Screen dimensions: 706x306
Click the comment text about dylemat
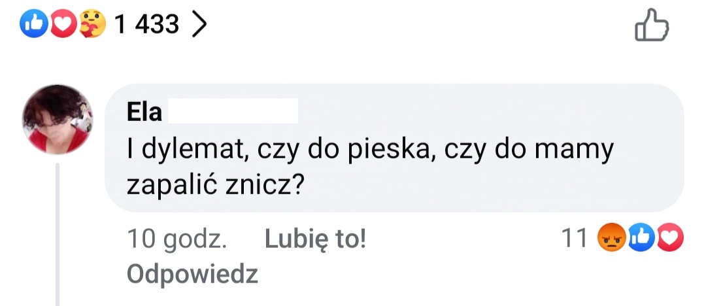370,151
